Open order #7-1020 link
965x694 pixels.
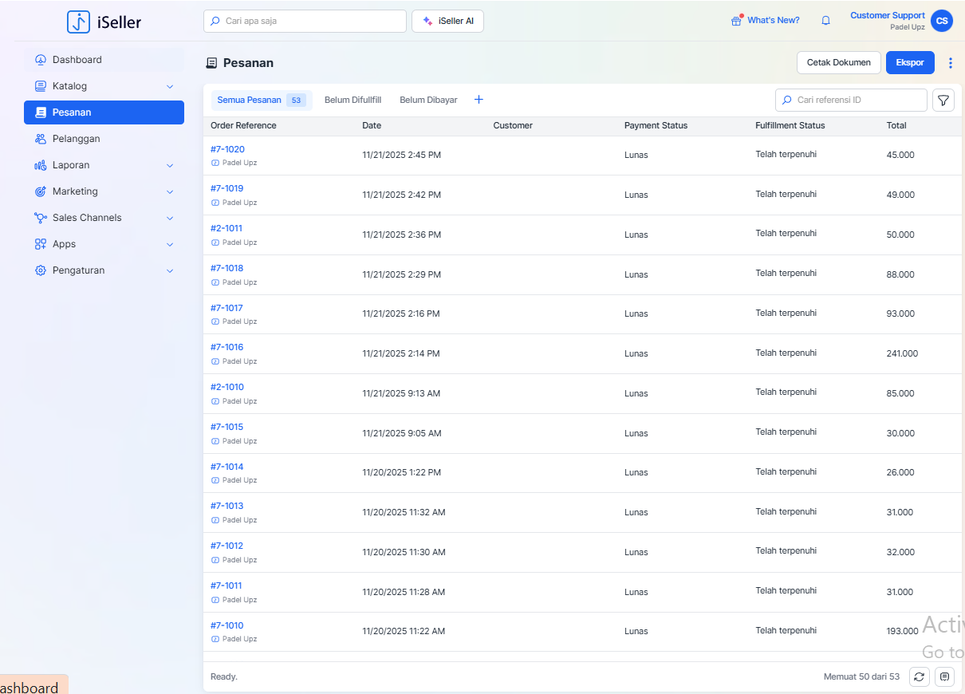click(227, 149)
